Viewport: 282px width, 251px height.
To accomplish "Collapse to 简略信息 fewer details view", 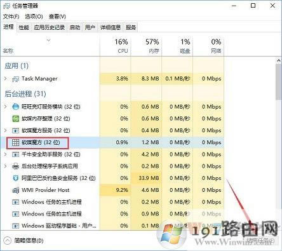I will [x=23, y=240].
